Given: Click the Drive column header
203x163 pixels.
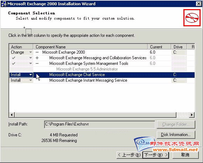Looking at the screenshot, I should click(179, 47).
